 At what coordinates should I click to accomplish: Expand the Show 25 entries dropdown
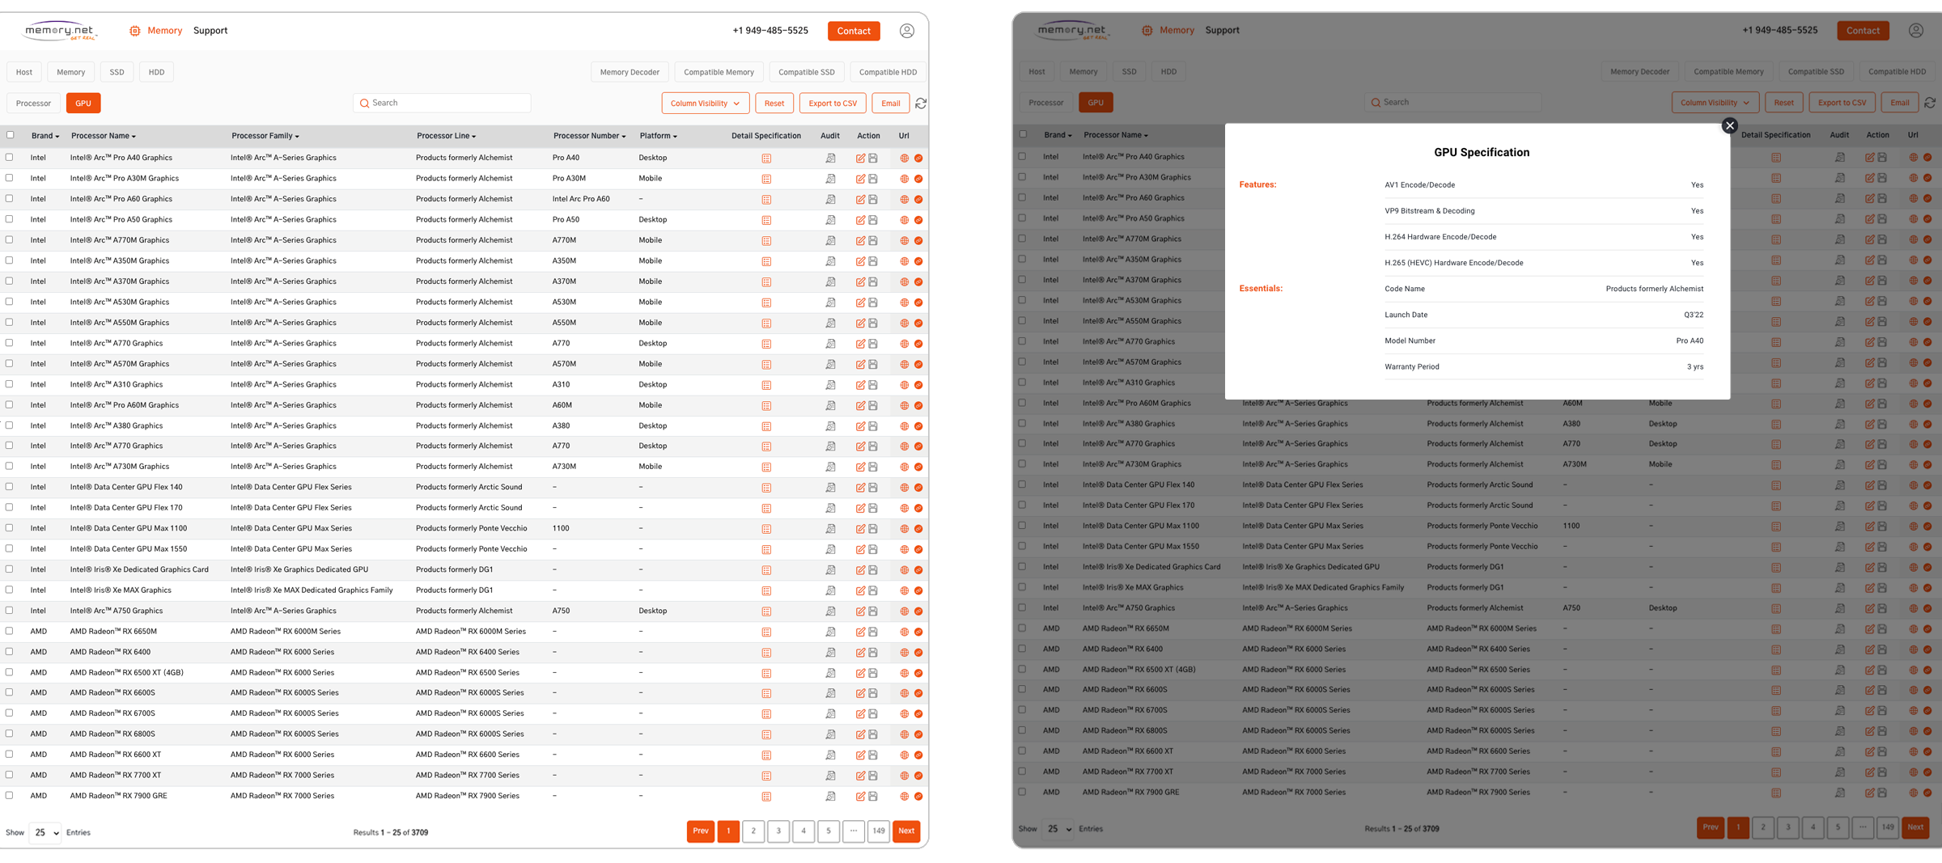[x=45, y=832]
